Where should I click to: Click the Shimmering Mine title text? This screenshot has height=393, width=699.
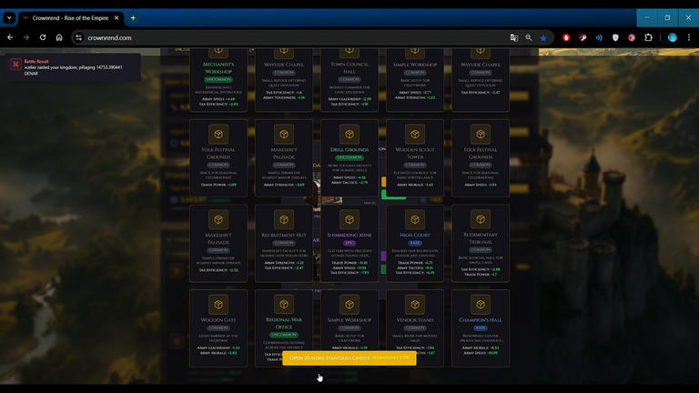pos(349,235)
